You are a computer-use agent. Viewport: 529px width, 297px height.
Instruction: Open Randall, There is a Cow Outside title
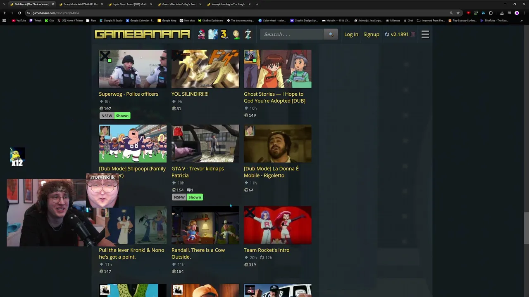click(x=198, y=254)
